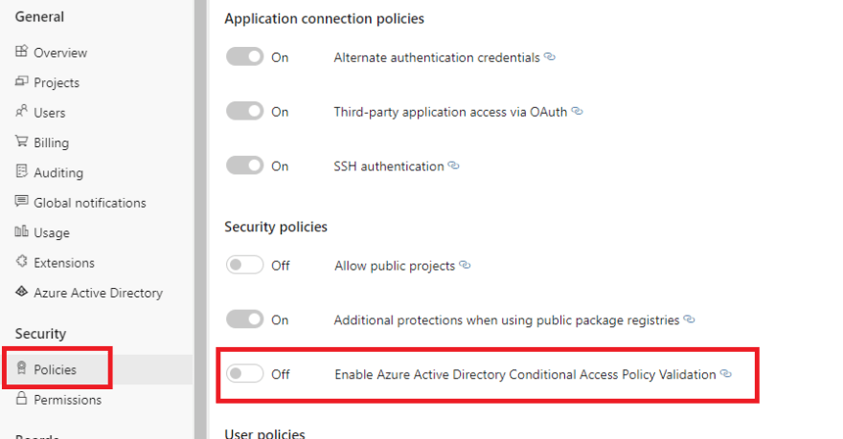
Task: Select Global notifications in sidebar
Action: 90,203
